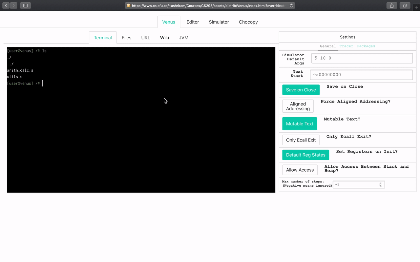Disable Default Reg States

(305, 155)
